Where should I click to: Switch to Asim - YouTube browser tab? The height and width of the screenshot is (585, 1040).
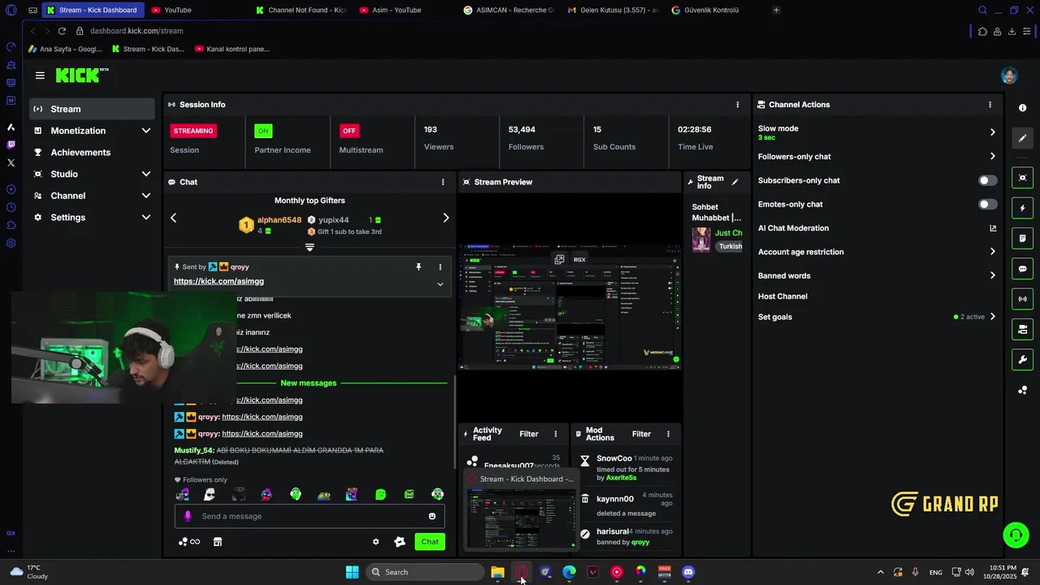coord(401,10)
